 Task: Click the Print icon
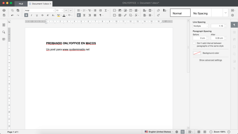(x=4, y=10)
